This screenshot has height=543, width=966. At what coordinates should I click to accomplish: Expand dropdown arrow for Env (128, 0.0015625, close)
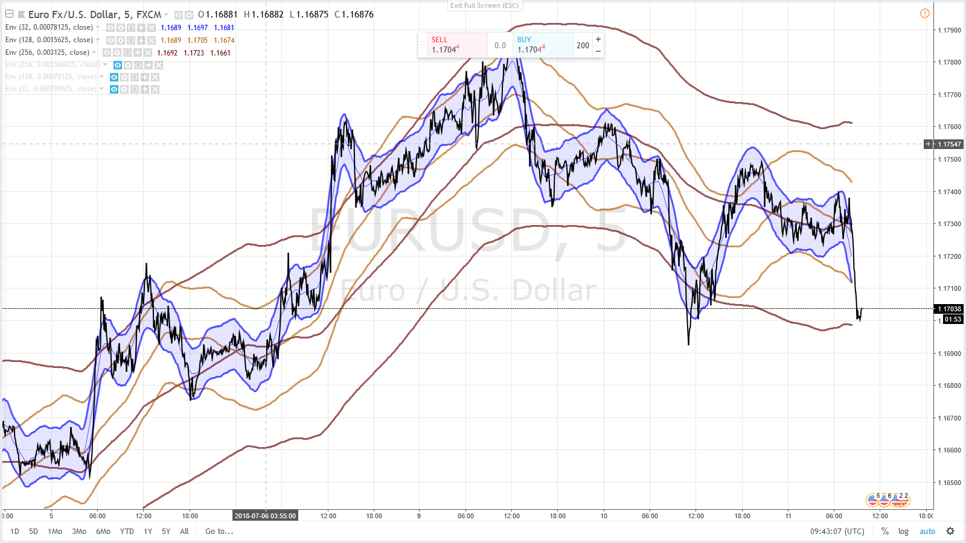coord(98,40)
